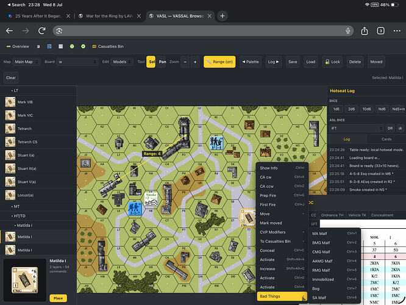This screenshot has height=305, width=406.
Task: Open the Board dropdown showing w
Action: 77,62
